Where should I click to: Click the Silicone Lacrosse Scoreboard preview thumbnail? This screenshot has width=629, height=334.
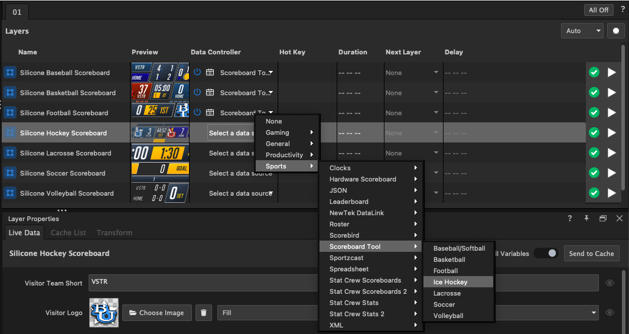coord(160,153)
